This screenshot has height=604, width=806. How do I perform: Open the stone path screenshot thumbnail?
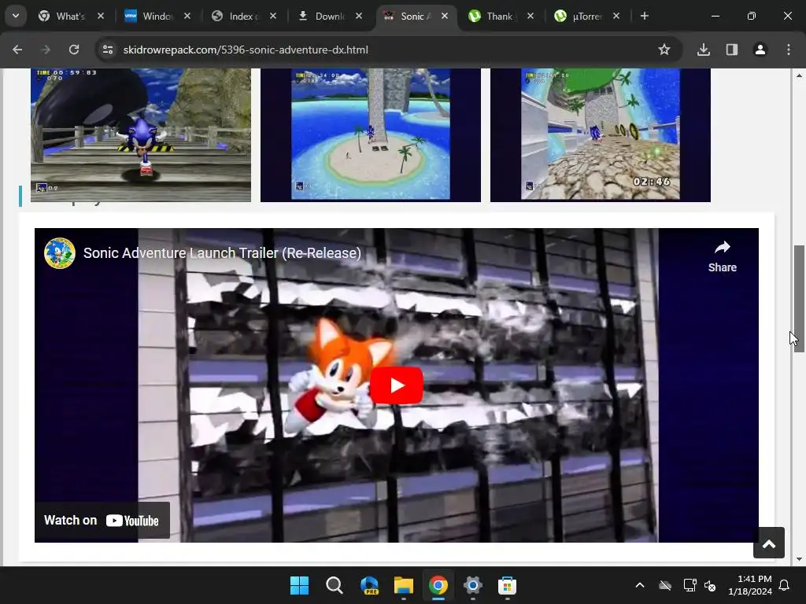coord(601,135)
